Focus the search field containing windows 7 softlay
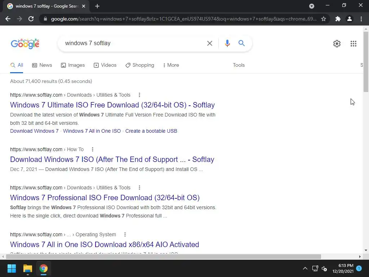The height and width of the screenshot is (277, 369). click(x=133, y=43)
